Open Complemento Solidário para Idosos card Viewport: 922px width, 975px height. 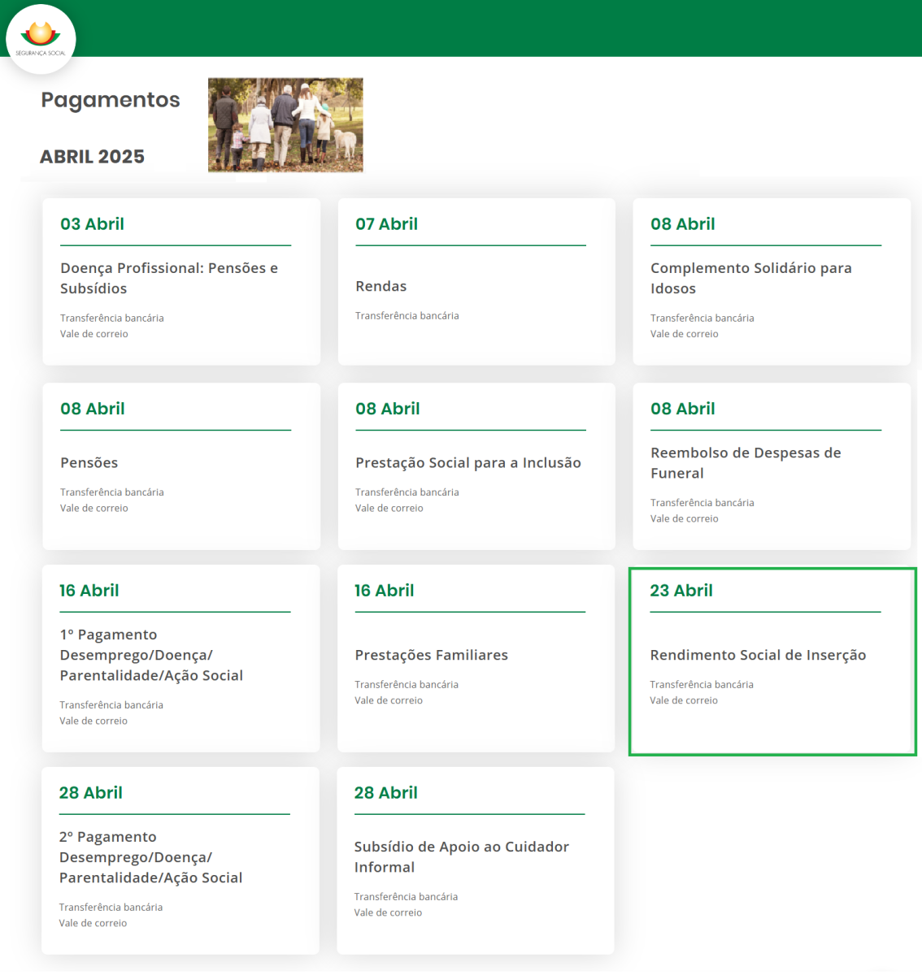pyautogui.click(x=772, y=282)
